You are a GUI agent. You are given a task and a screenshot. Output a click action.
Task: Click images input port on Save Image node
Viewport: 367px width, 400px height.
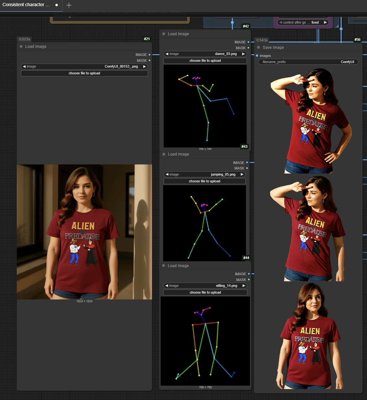pyautogui.click(x=257, y=56)
